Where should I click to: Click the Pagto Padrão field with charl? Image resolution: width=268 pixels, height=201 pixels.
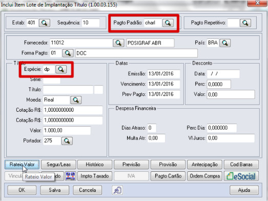pyautogui.click(x=153, y=23)
